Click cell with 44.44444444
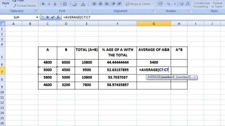The image size is (225, 126). coord(118,63)
